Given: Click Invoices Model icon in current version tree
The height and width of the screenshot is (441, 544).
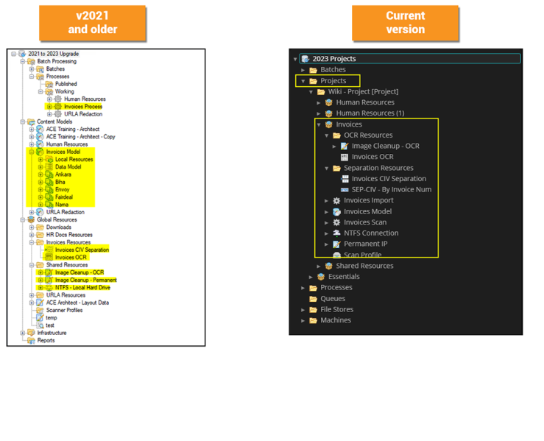Looking at the screenshot, I should 336,211.
